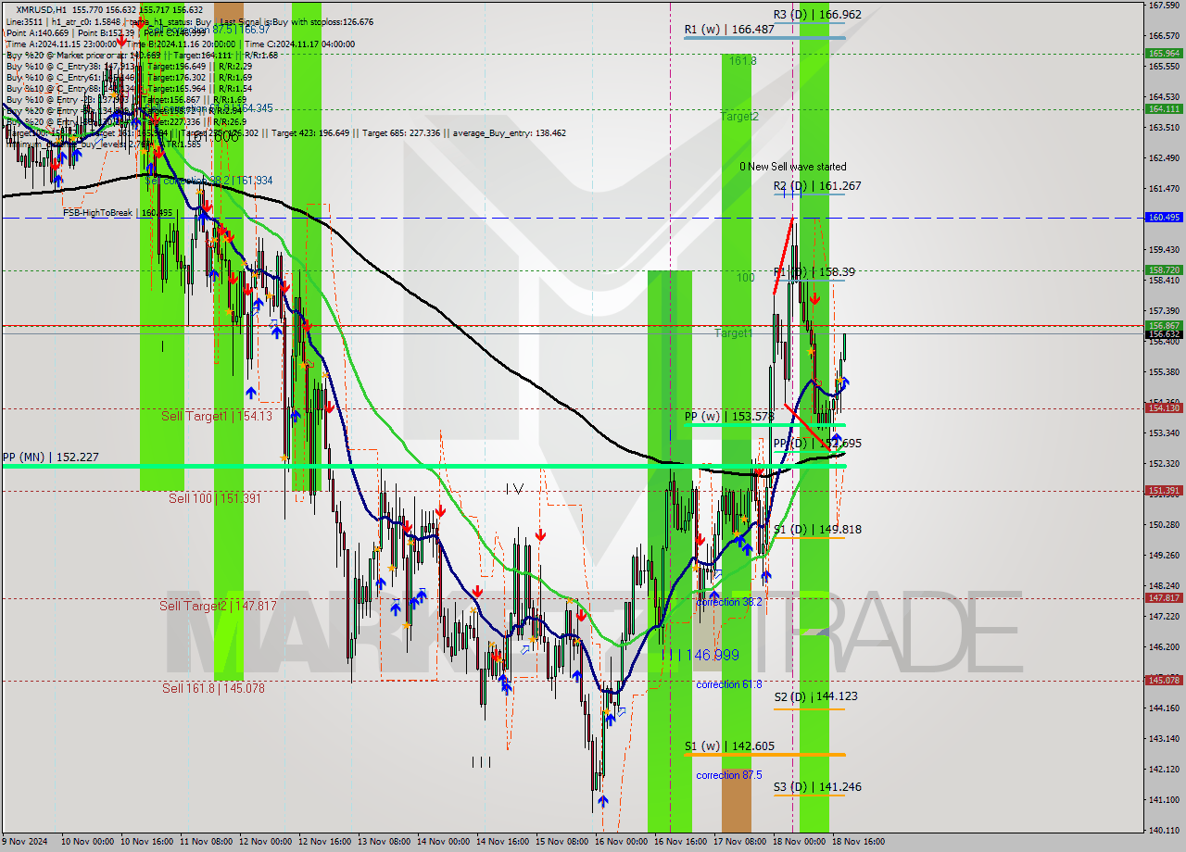Click the XMRUSD,H1 chart title text
Screen dimensions: 1186x852
(42, 9)
